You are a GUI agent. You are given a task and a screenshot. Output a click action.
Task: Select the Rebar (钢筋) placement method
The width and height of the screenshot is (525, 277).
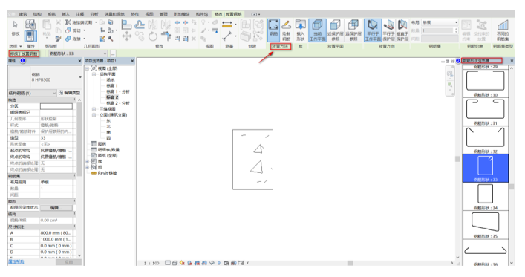[273, 30]
